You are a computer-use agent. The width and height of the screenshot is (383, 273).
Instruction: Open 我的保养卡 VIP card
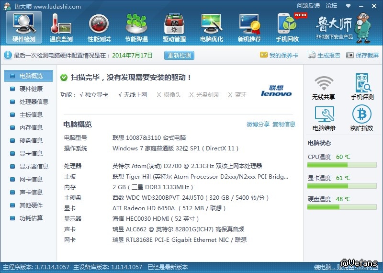click(x=279, y=55)
